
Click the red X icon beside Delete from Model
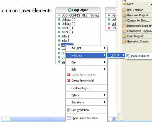[69, 80]
